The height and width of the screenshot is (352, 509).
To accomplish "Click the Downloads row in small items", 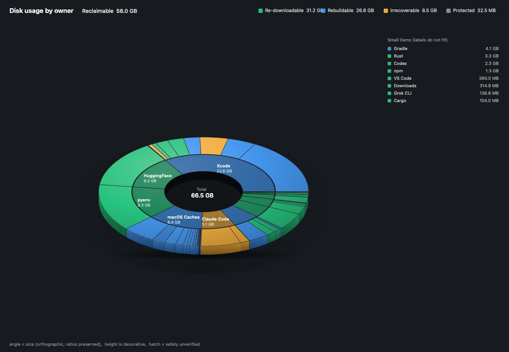I will [443, 86].
